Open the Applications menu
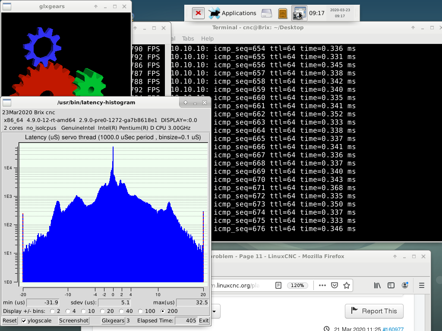Viewport: 442px width, 331px height. pos(233,13)
